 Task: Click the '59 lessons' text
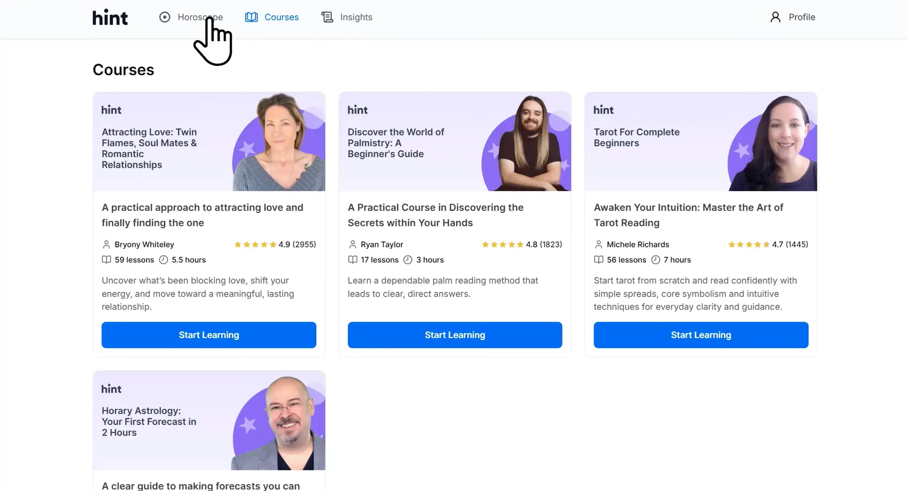135,260
